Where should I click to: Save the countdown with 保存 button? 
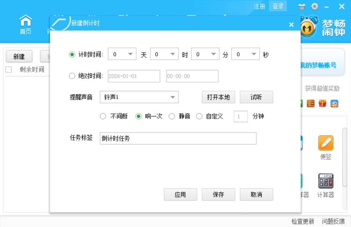[x=218, y=194]
